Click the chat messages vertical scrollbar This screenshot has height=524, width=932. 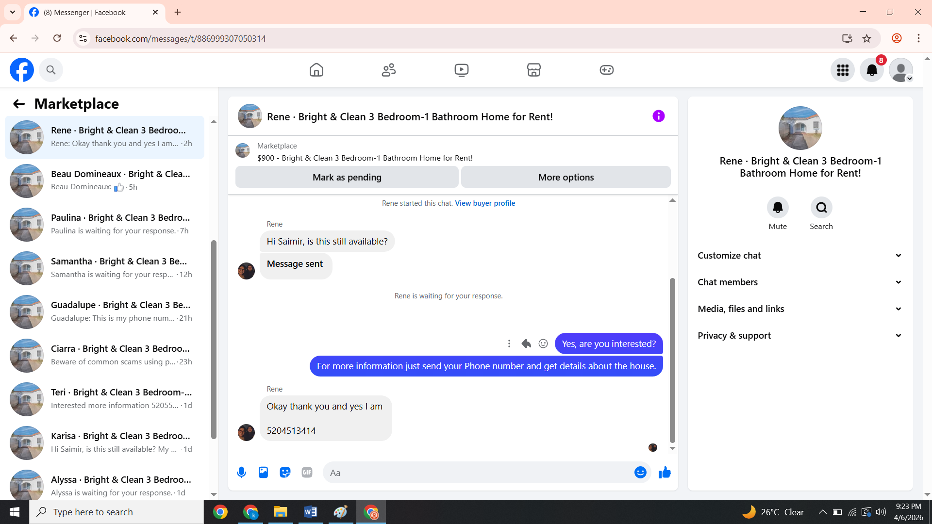point(672,359)
